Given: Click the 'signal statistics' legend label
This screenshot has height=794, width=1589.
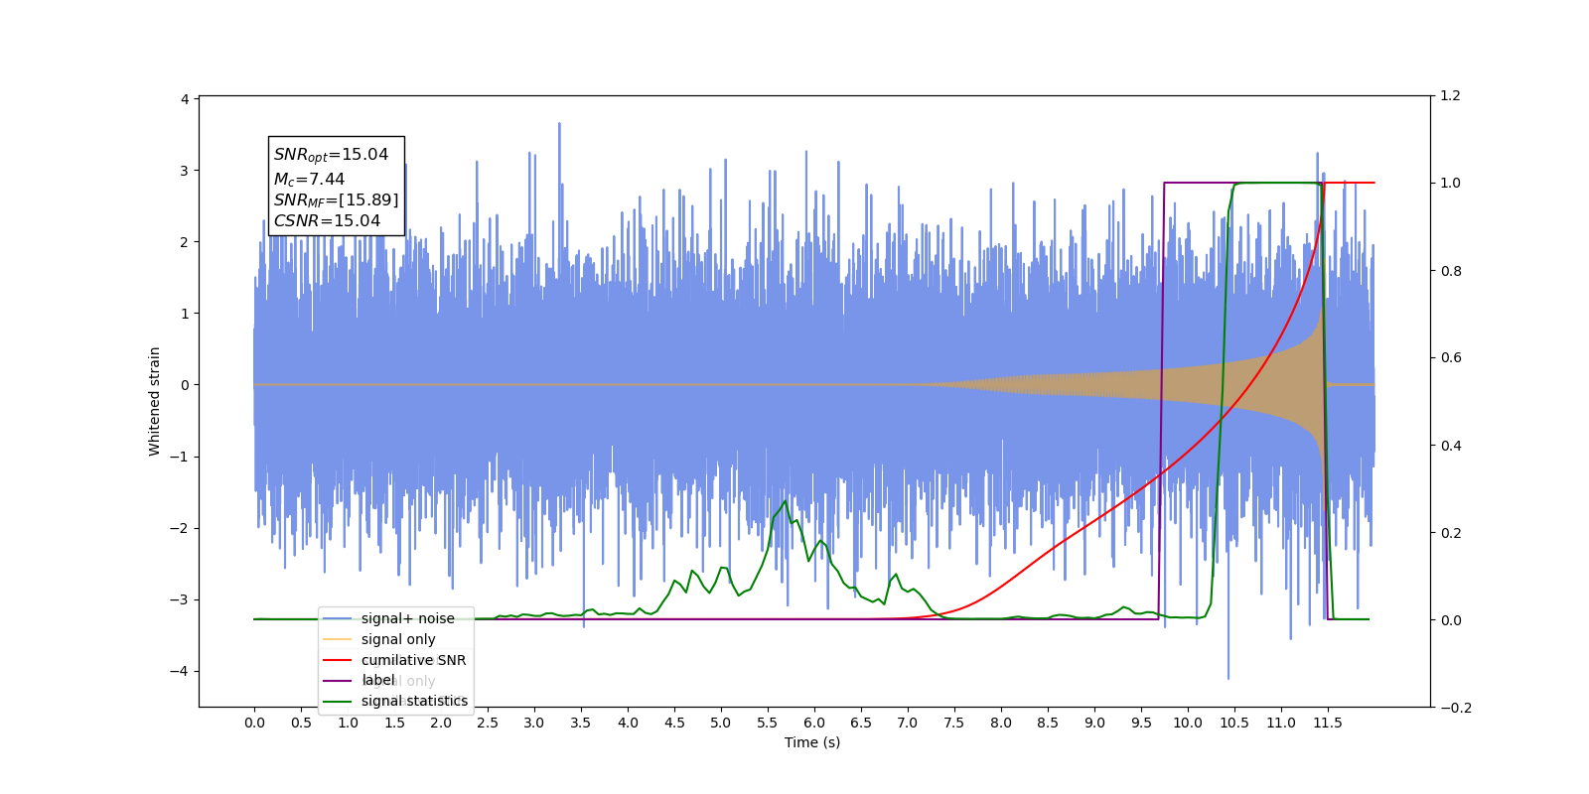Looking at the screenshot, I should point(414,701).
